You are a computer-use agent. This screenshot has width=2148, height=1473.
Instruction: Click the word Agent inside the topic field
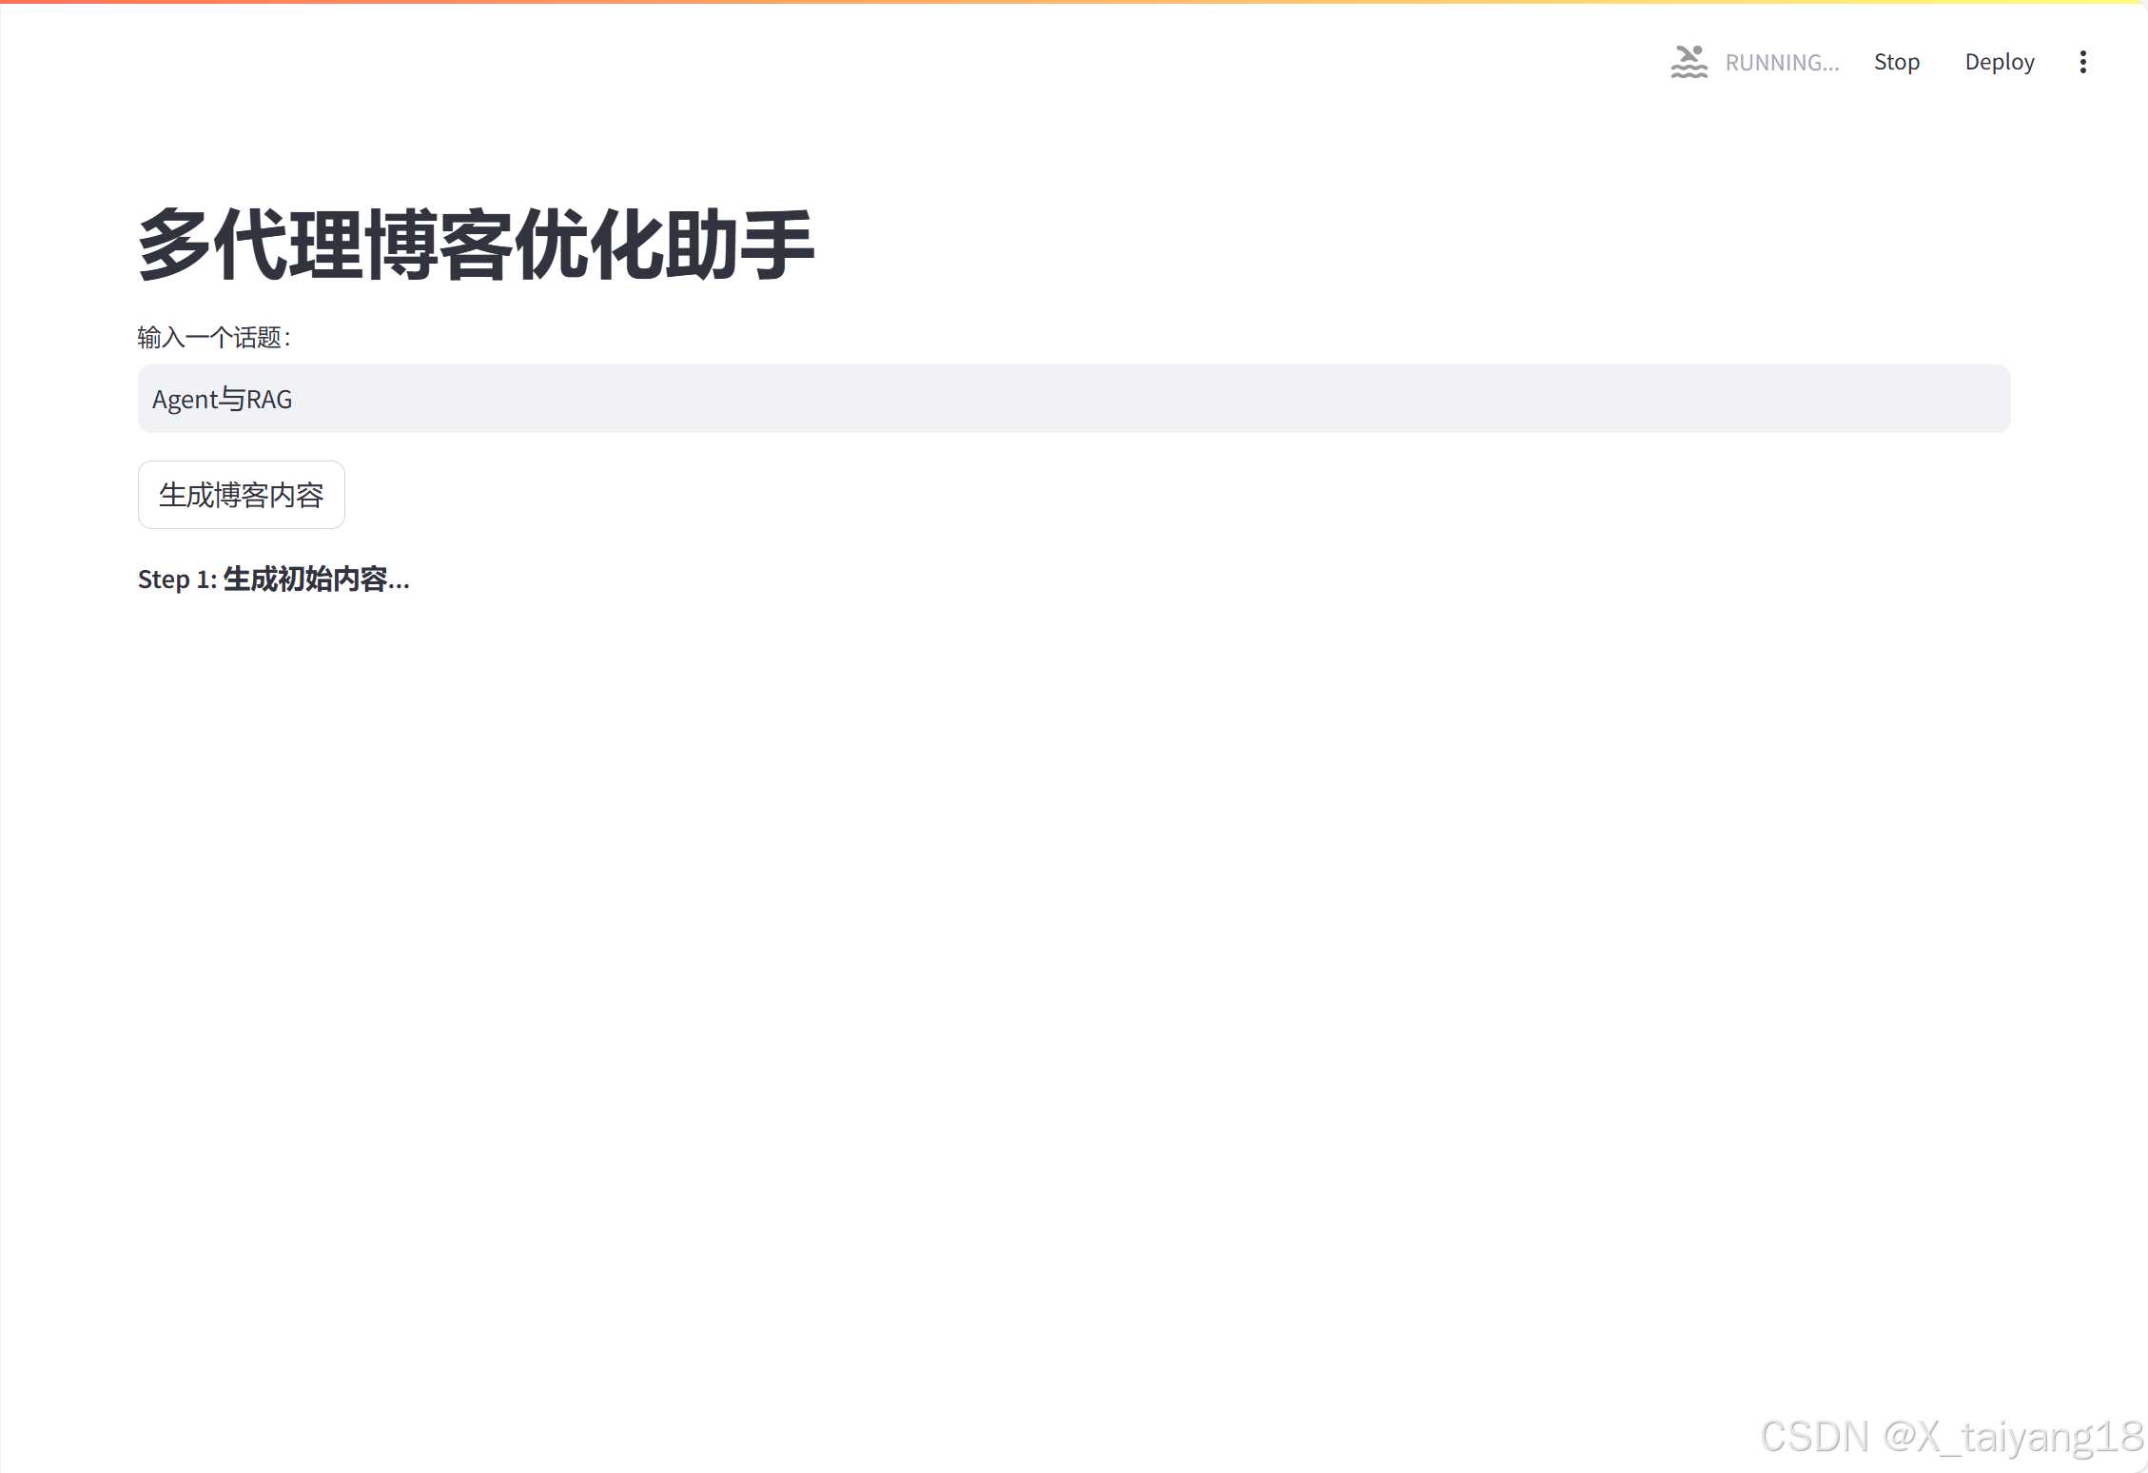[x=186, y=400]
